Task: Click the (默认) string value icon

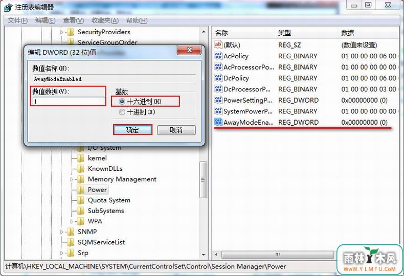Action: (218, 45)
